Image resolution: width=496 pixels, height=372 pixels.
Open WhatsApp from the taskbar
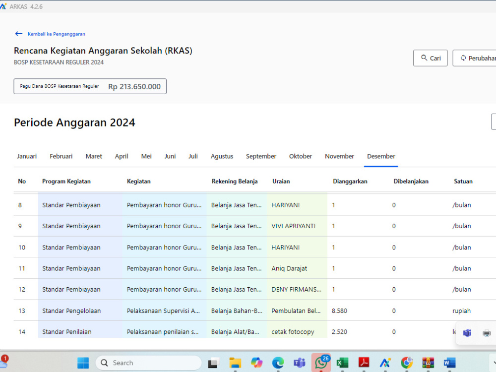[x=321, y=363]
